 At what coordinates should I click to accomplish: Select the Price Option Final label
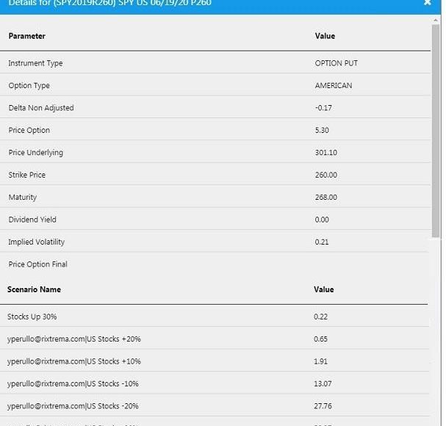coord(37,264)
